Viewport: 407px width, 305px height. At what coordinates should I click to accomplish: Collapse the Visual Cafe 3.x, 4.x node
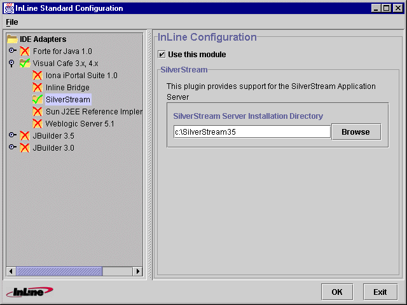coord(11,64)
